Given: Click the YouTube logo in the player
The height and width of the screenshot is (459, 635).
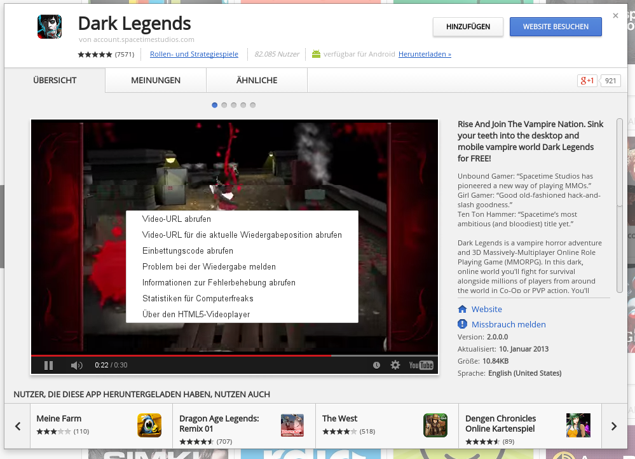Looking at the screenshot, I should click(x=421, y=366).
